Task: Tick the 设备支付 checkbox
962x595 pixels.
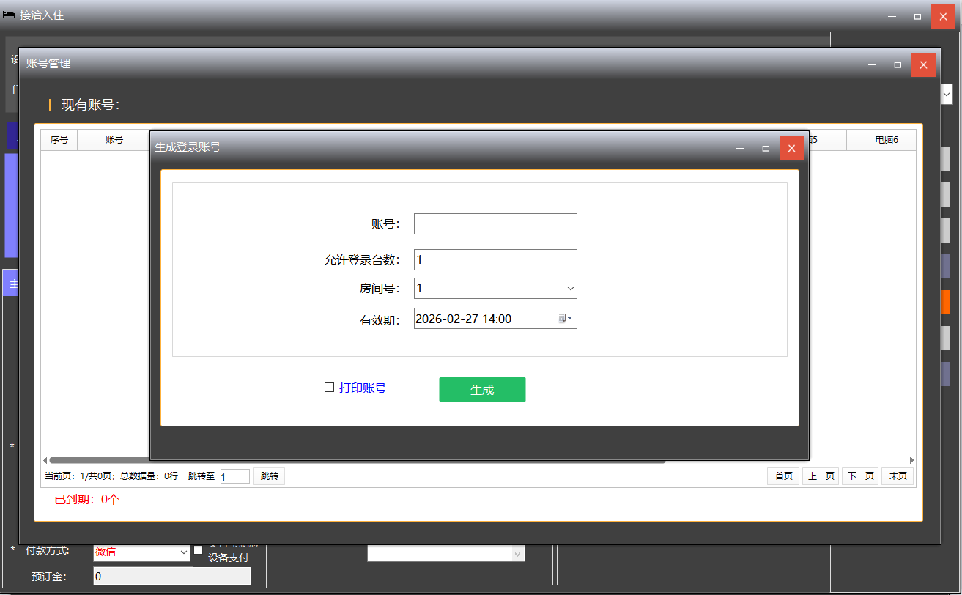Action: [198, 550]
